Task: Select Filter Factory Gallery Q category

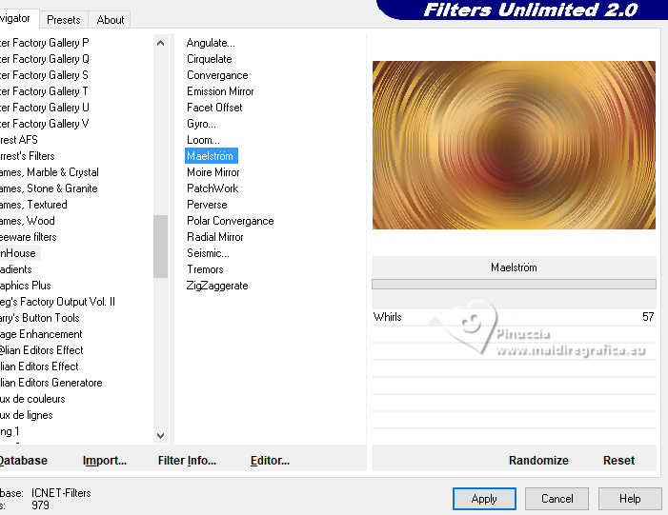Action: click(x=44, y=59)
